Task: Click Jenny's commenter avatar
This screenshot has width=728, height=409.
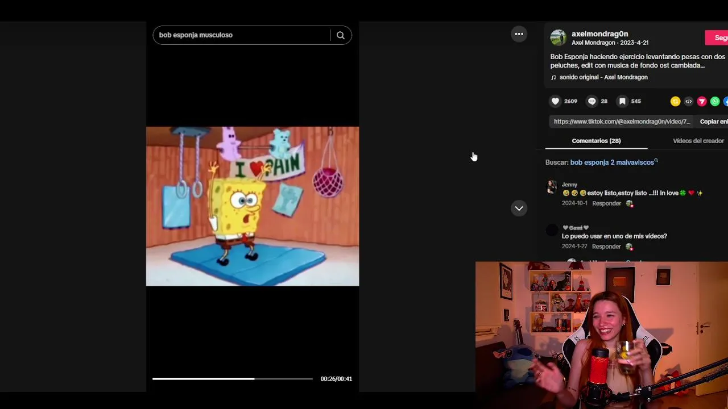Action: click(x=552, y=187)
